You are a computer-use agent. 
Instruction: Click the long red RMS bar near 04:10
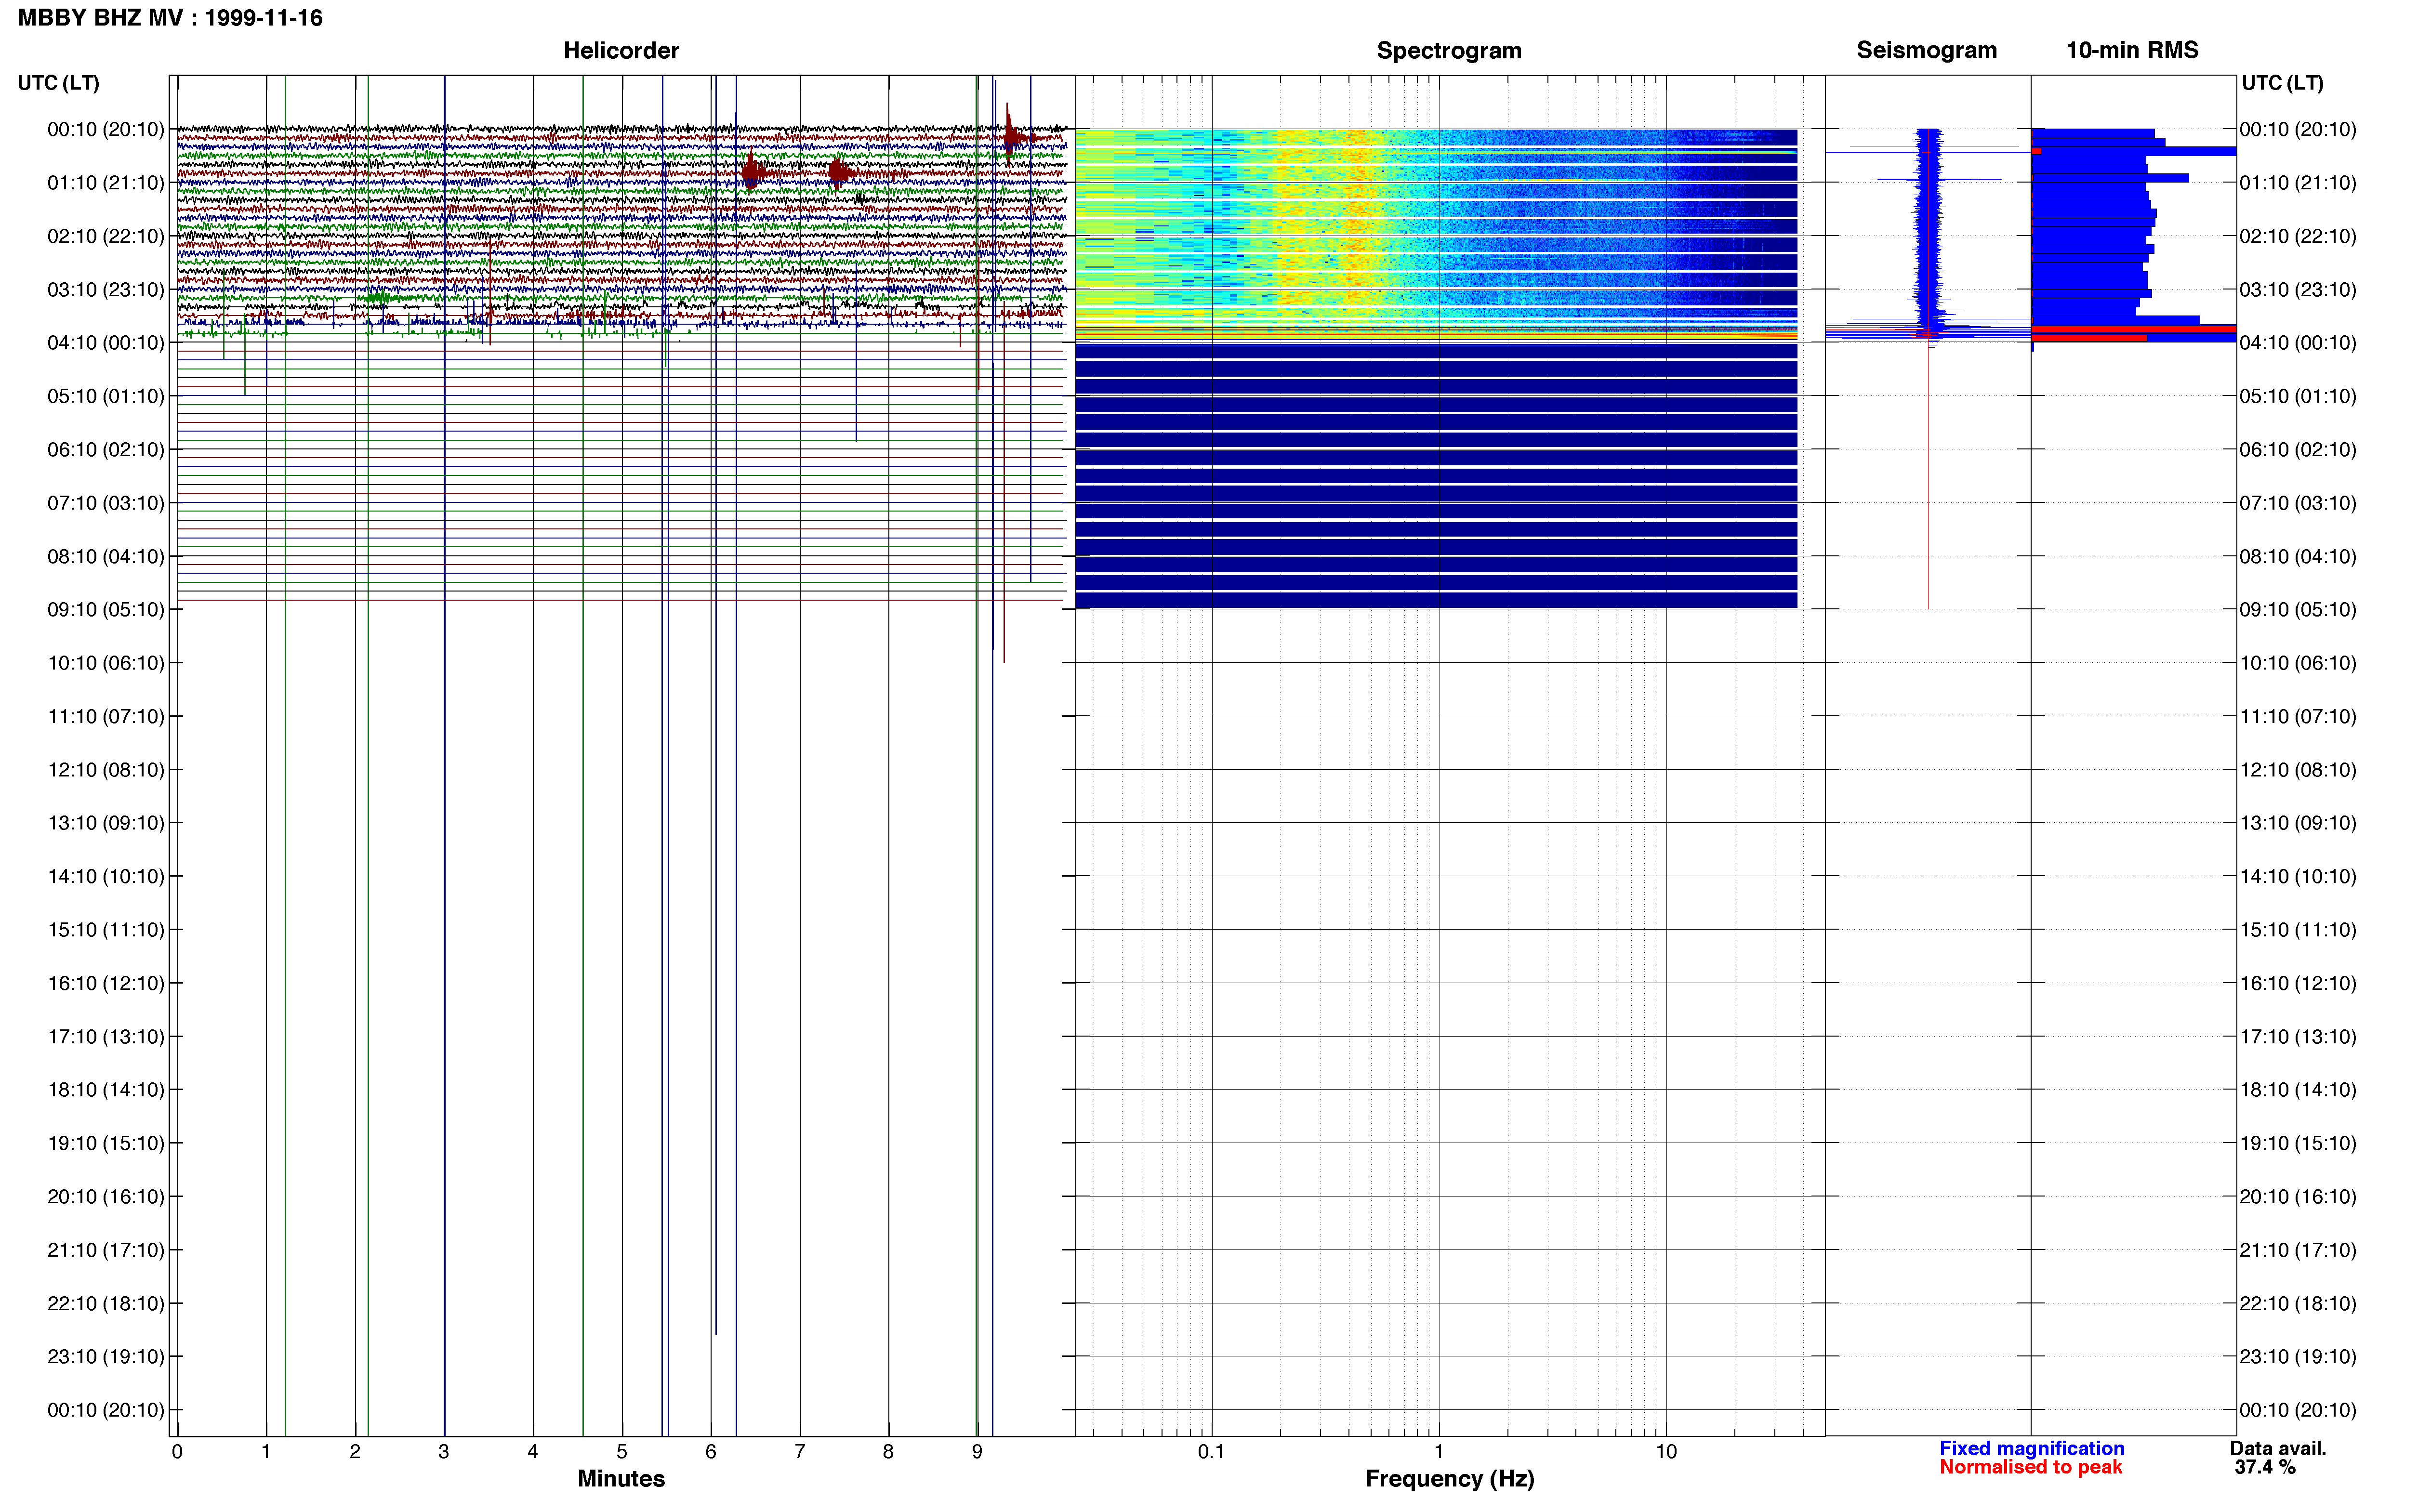[2134, 328]
